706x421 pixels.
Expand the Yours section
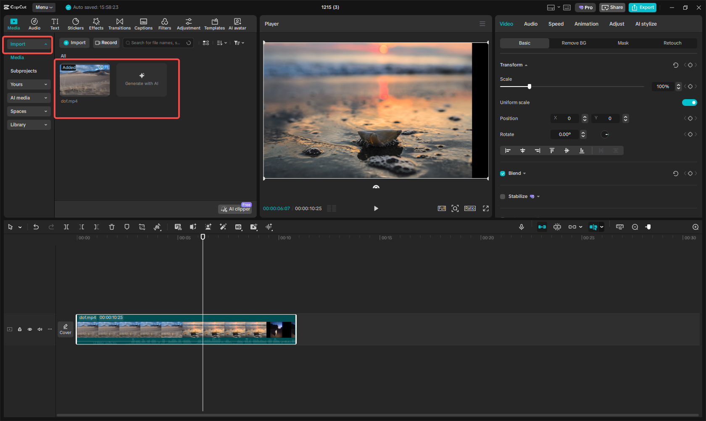pos(29,84)
